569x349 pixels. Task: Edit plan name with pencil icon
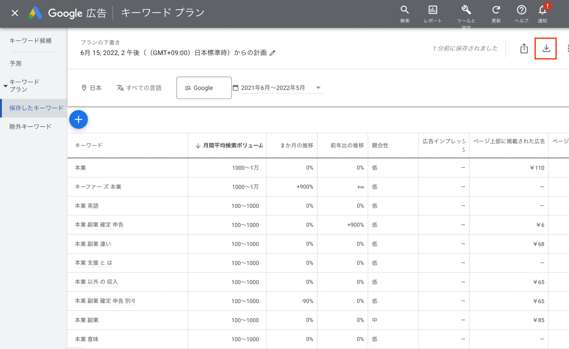[272, 53]
